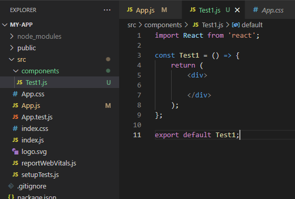Click the opening <div> tag on line 5
295x199 pixels.
(197, 75)
